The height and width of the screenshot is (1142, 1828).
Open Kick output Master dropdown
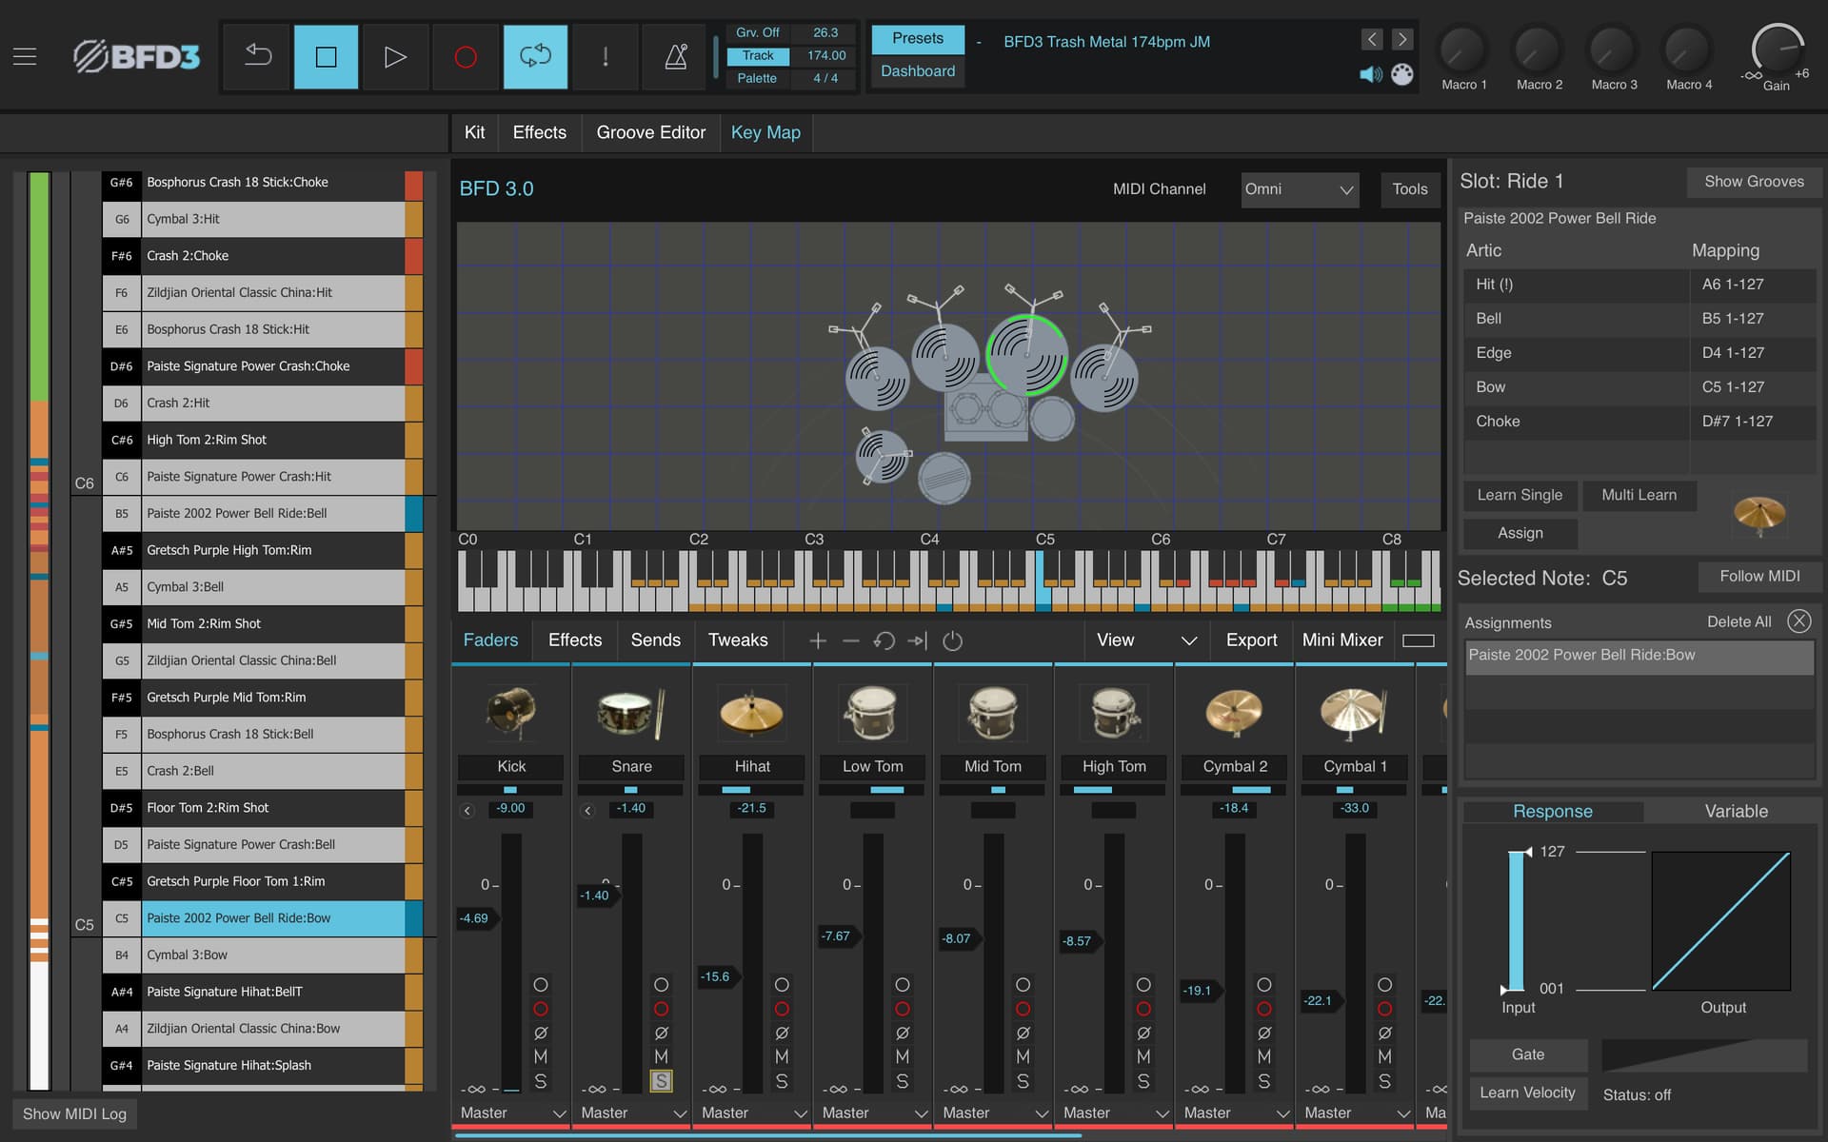[x=511, y=1112]
